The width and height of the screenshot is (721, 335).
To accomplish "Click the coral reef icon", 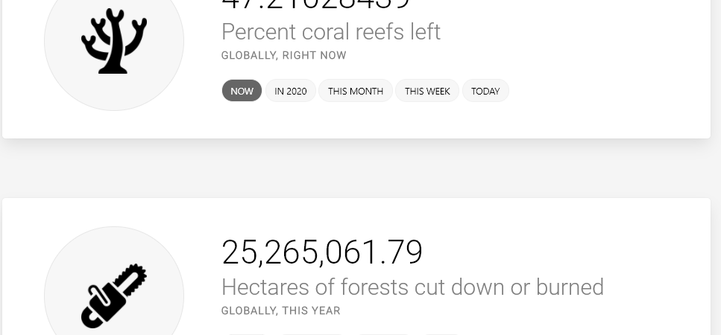I will coord(114,41).
